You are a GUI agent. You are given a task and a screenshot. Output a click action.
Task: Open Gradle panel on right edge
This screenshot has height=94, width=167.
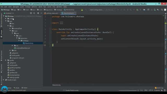(x=165, y=16)
